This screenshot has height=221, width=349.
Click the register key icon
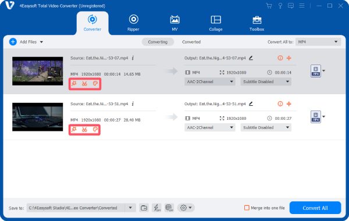[280, 6]
